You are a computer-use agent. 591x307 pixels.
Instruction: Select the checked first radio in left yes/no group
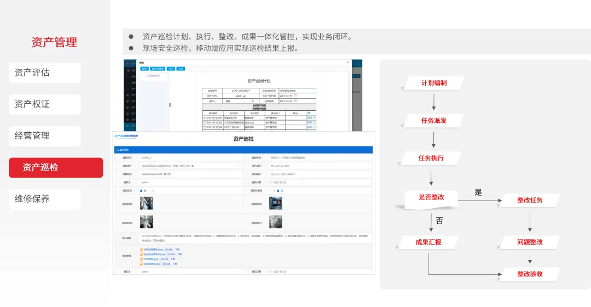coord(141,191)
